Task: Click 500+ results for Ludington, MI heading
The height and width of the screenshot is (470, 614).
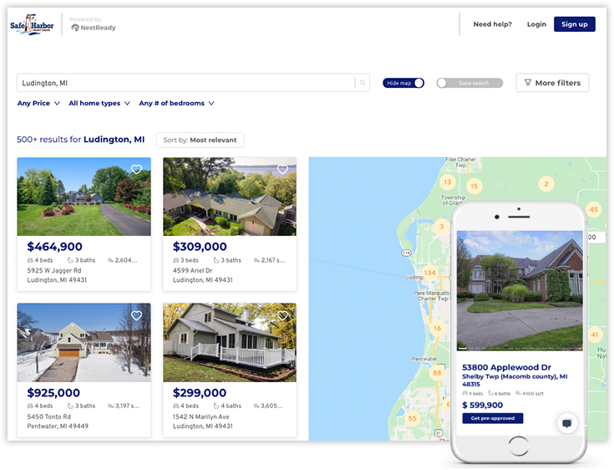Action: [81, 139]
